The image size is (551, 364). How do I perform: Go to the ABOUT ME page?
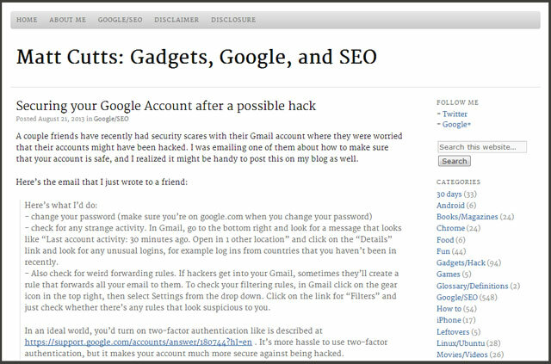(x=67, y=20)
